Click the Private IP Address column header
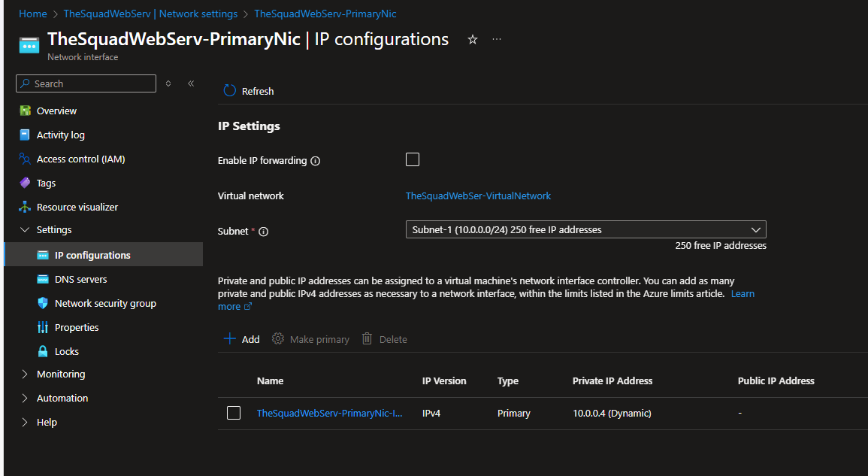This screenshot has width=868, height=476. [612, 380]
